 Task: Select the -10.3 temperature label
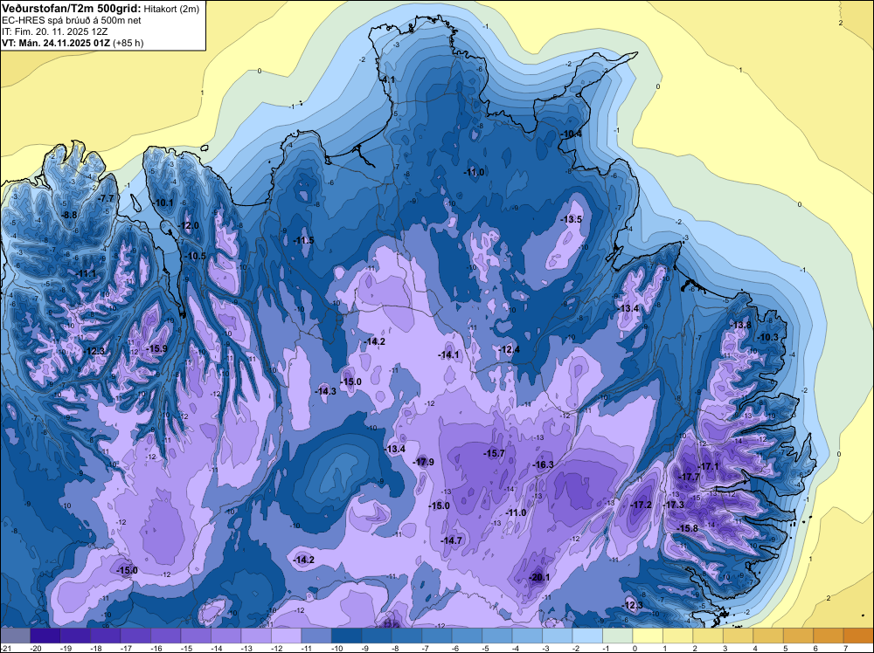[767, 337]
